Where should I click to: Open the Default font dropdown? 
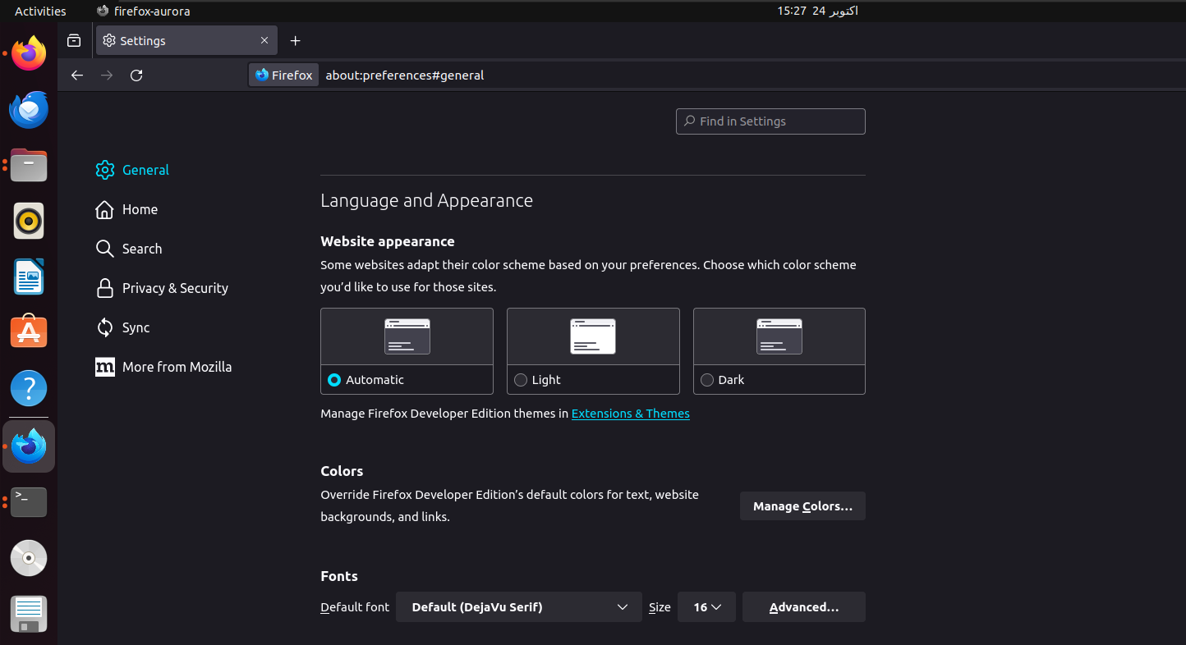click(519, 607)
